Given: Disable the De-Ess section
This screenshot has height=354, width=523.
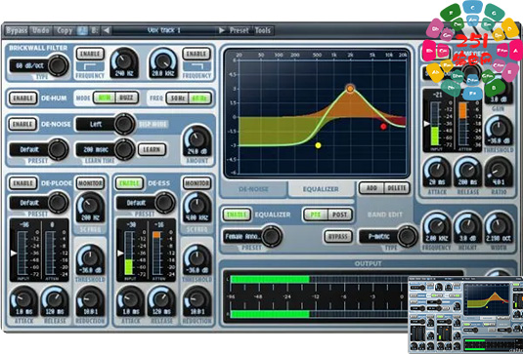Looking at the screenshot, I should click(x=129, y=183).
